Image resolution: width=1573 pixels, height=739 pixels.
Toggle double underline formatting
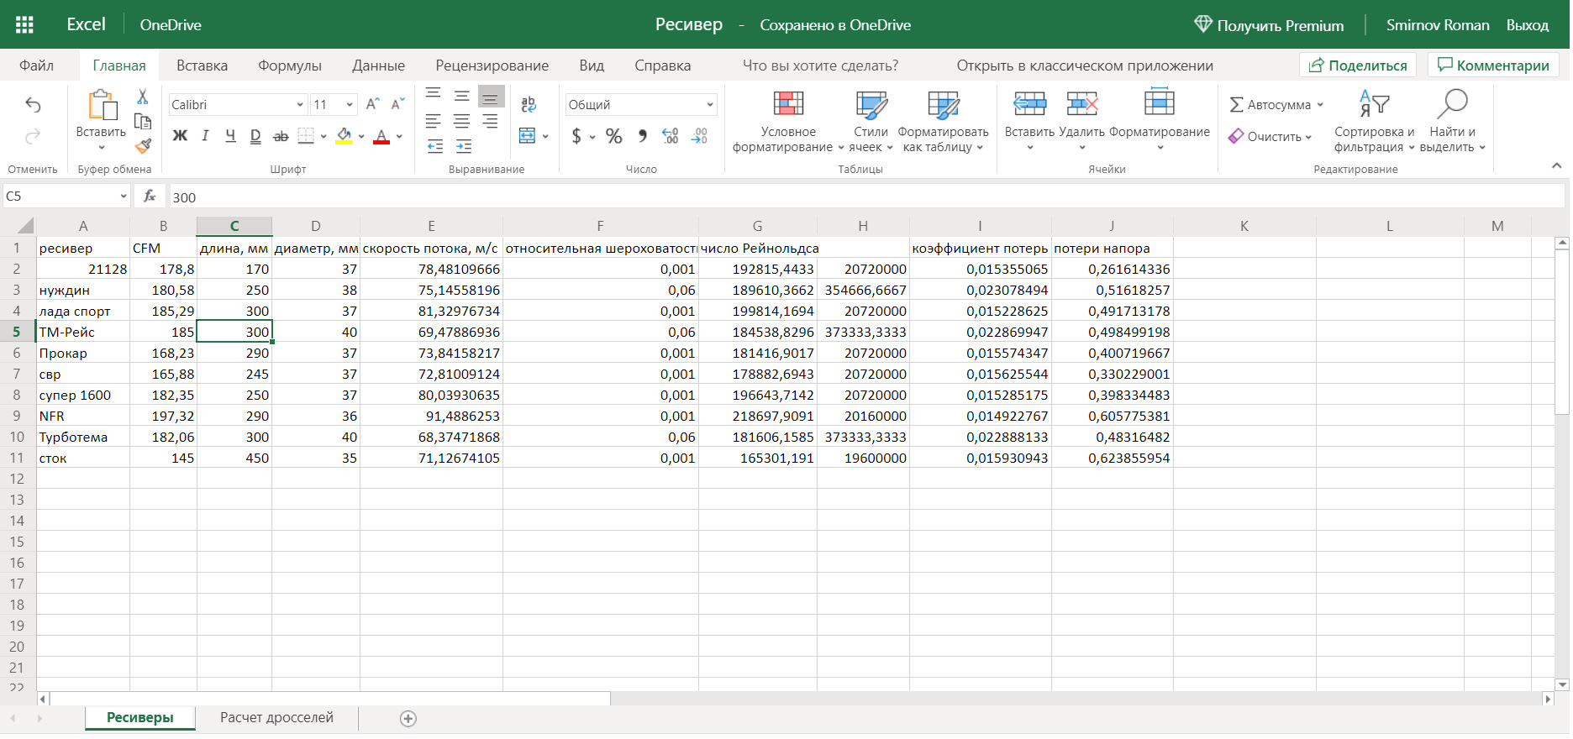coord(255,136)
